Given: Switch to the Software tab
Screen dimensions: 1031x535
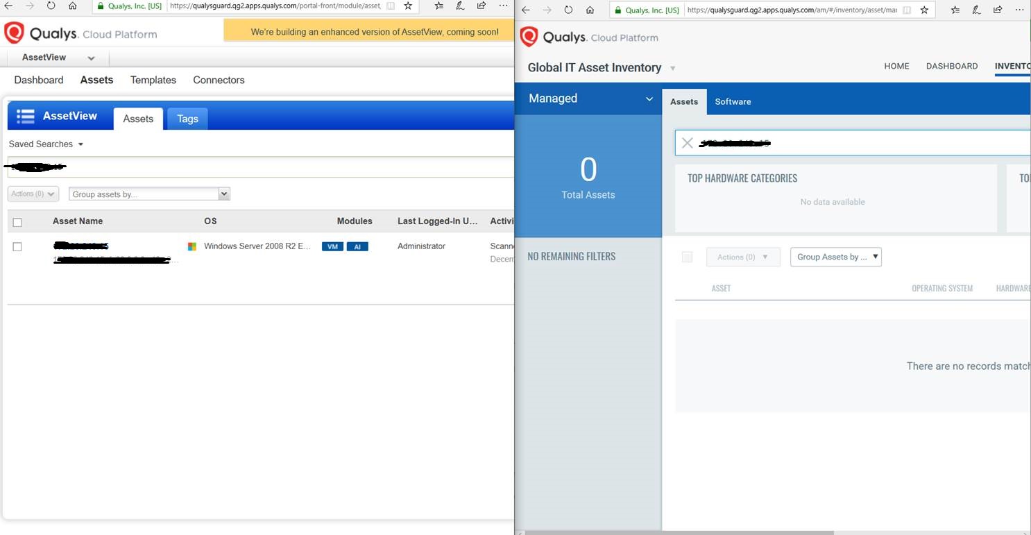Looking at the screenshot, I should click(x=733, y=101).
